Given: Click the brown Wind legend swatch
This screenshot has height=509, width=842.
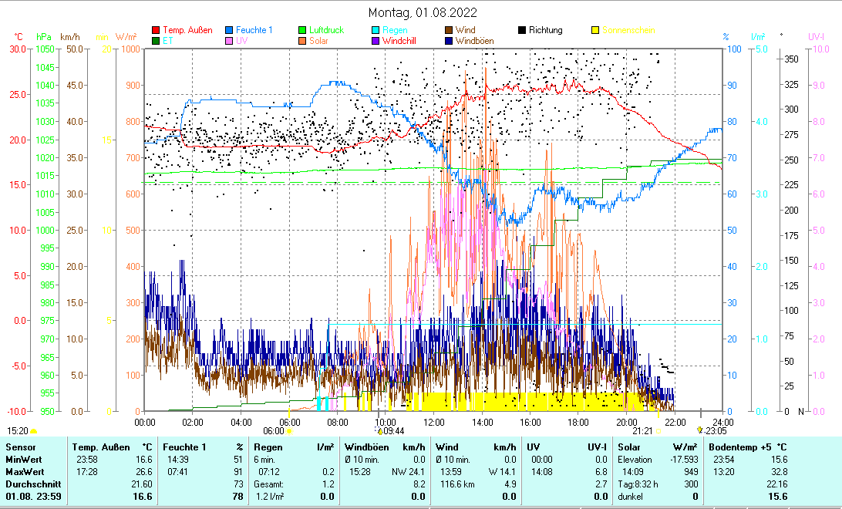Looking at the screenshot, I should [449, 31].
